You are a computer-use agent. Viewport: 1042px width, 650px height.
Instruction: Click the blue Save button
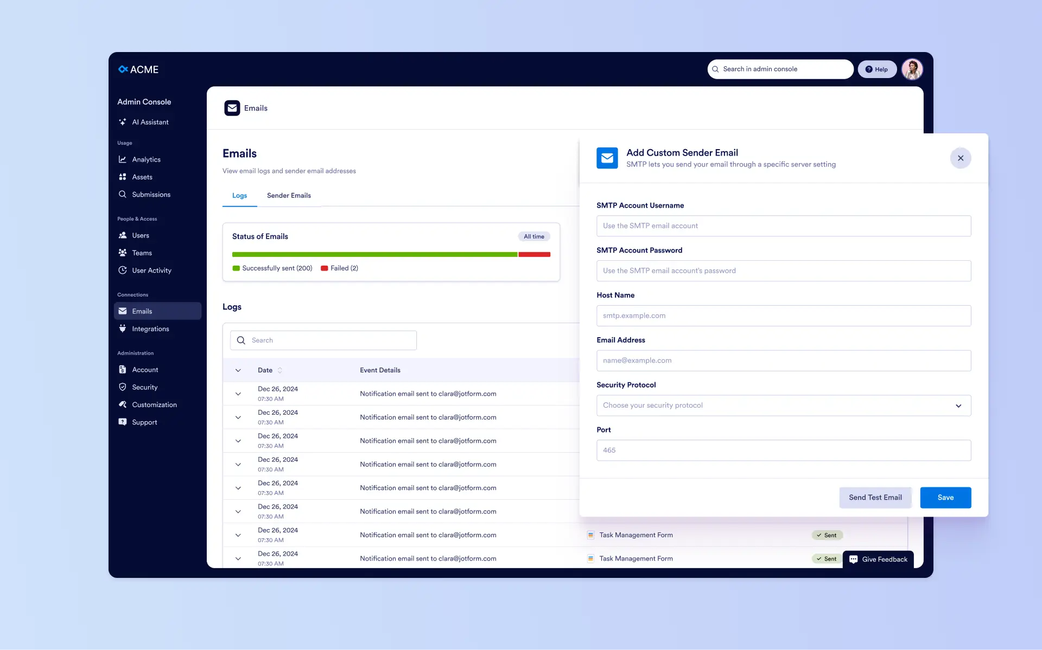click(945, 498)
